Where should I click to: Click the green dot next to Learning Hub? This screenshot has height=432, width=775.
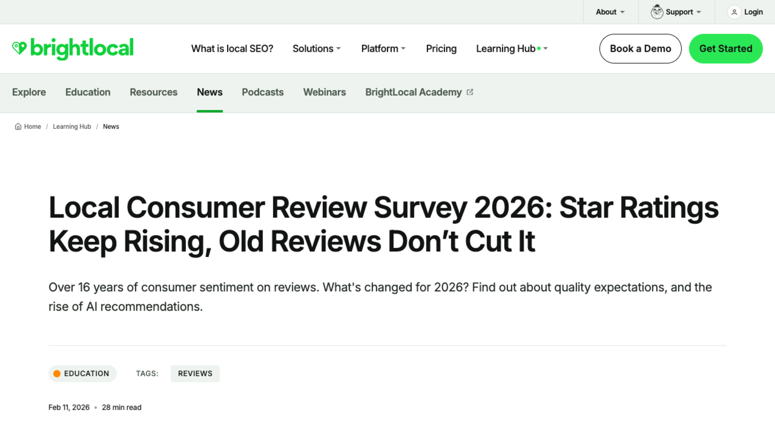tap(539, 48)
